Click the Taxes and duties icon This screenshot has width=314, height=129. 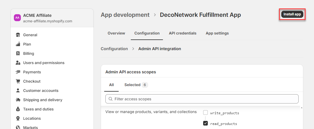point(18,109)
